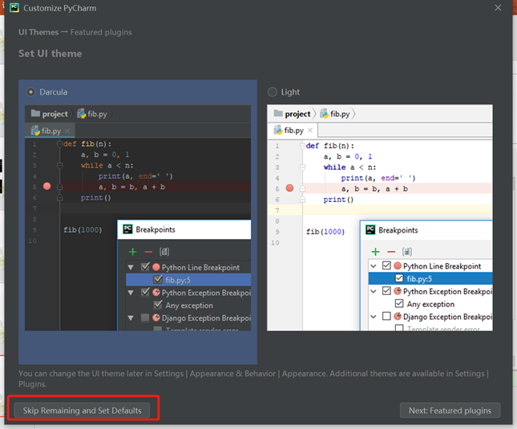Screen dimensions: 517x429
Task: Click green add breakpoint plus in Light preview
Action: (x=376, y=252)
